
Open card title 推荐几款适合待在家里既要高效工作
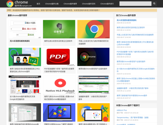tap(25, 70)
